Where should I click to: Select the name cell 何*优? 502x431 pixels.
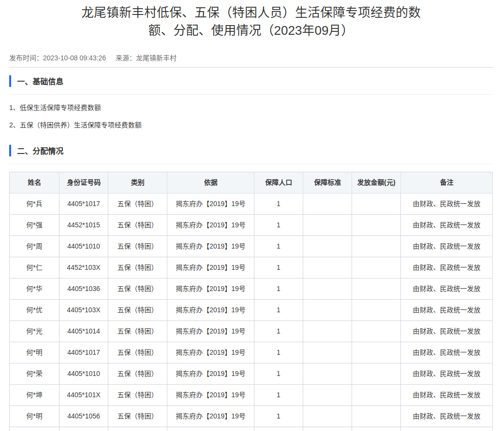34,310
